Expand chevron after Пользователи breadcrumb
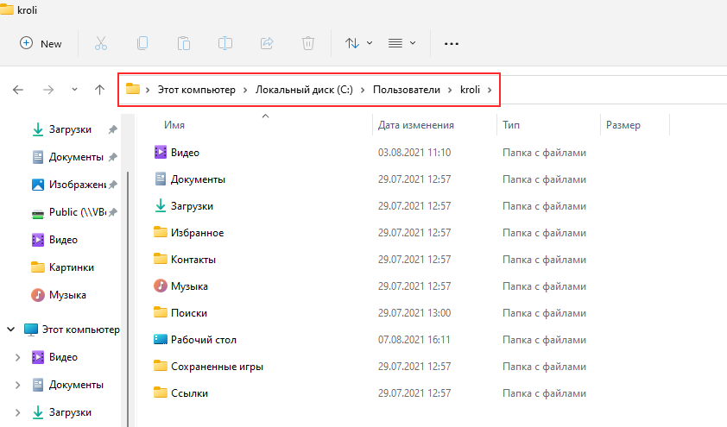This screenshot has width=727, height=427. pos(450,90)
